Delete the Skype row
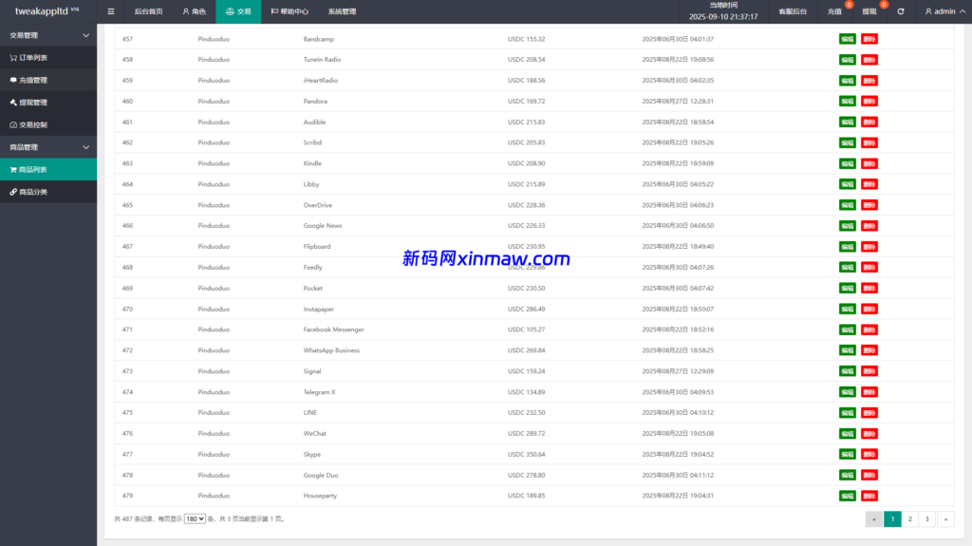Image resolution: width=972 pixels, height=546 pixels. click(x=869, y=454)
